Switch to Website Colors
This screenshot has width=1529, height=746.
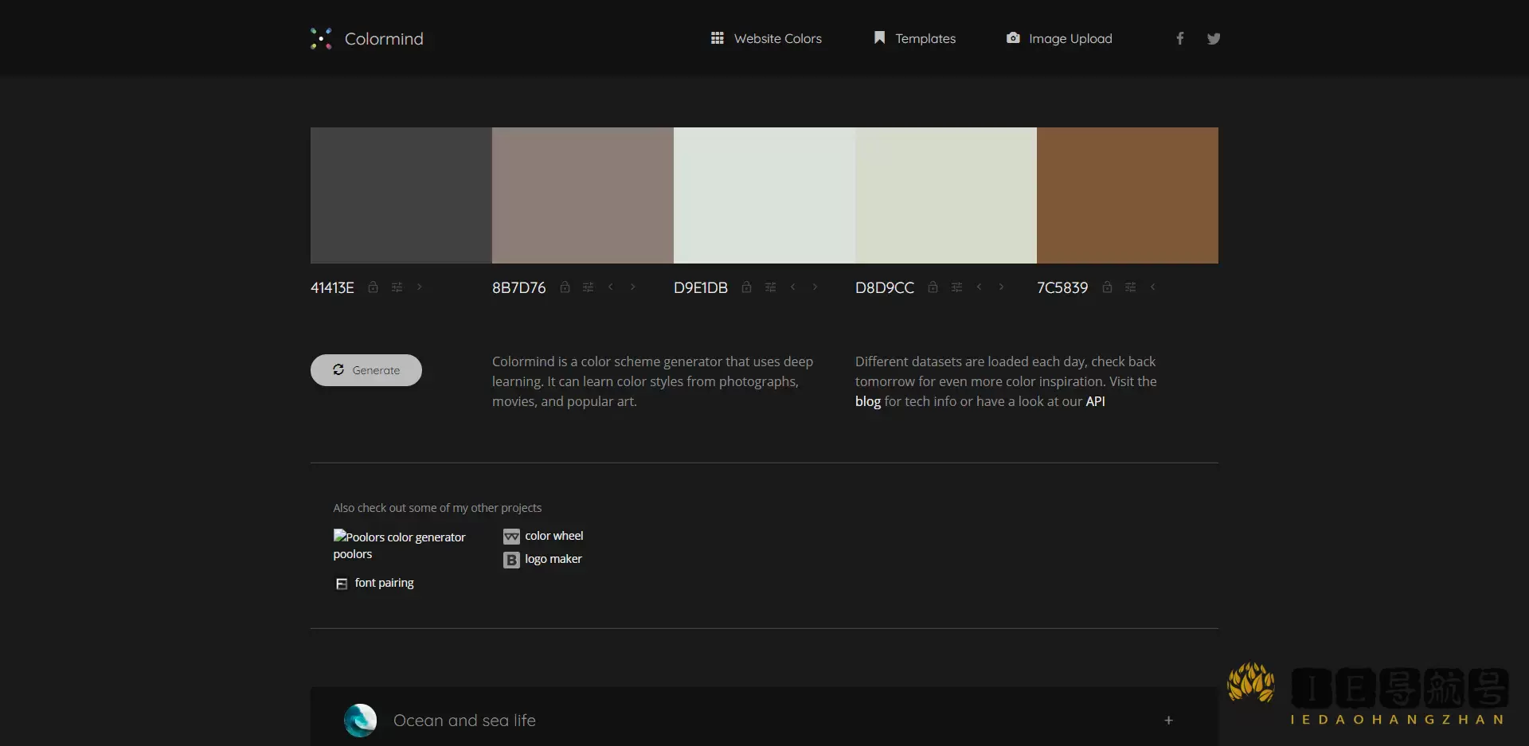pos(766,37)
